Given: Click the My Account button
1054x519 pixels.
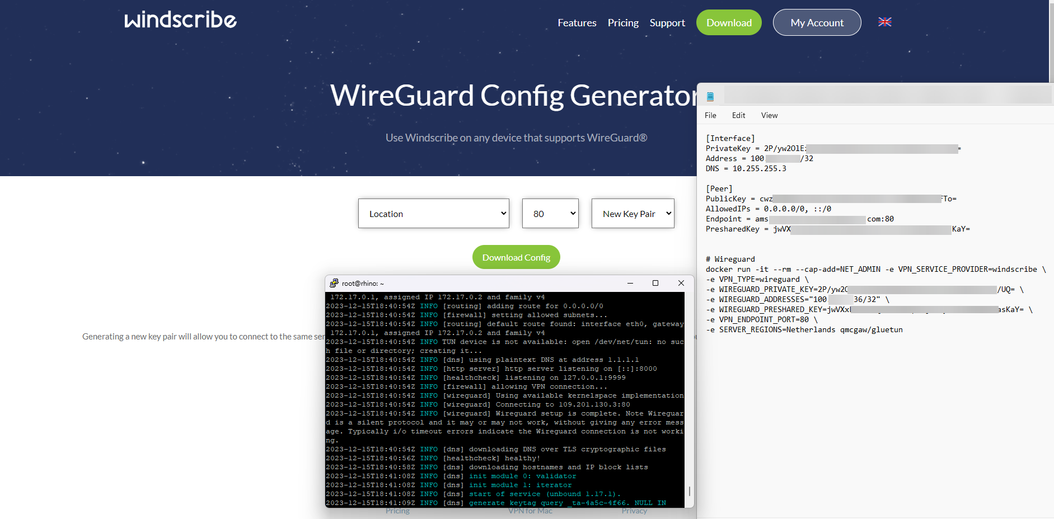Looking at the screenshot, I should coord(817,22).
